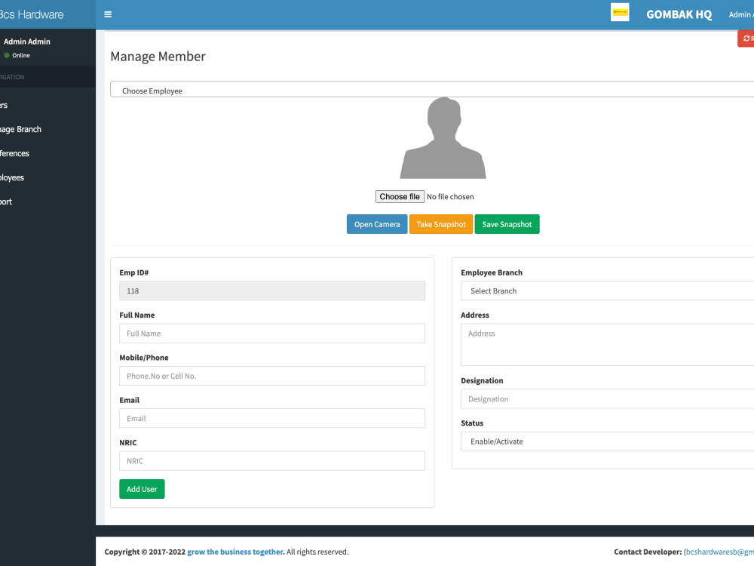Click the Status field label
The width and height of the screenshot is (754, 566).
point(472,423)
